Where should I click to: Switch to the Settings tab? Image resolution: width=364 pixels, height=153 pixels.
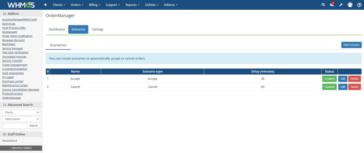(98, 29)
